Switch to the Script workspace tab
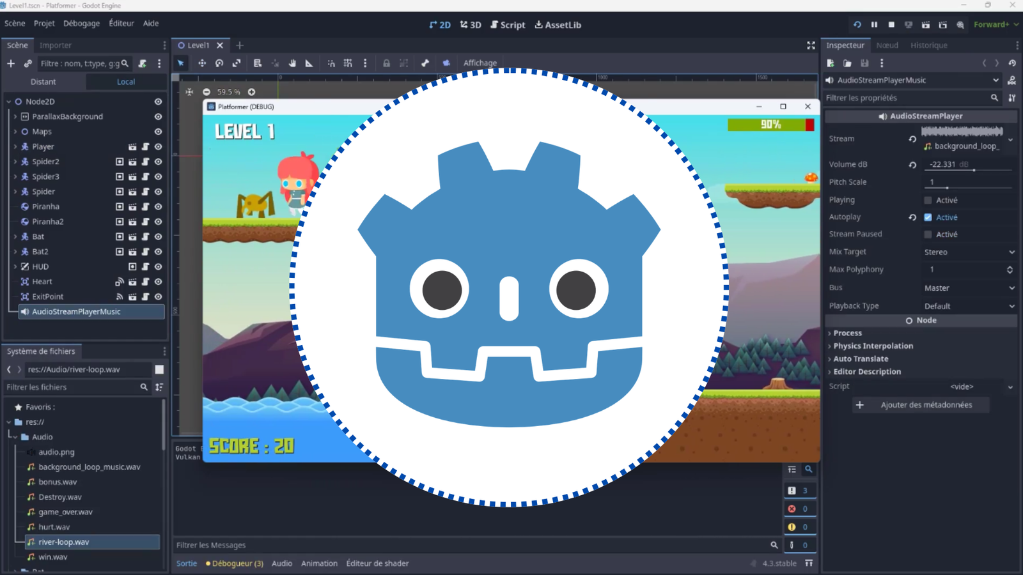1023x575 pixels. click(x=508, y=25)
